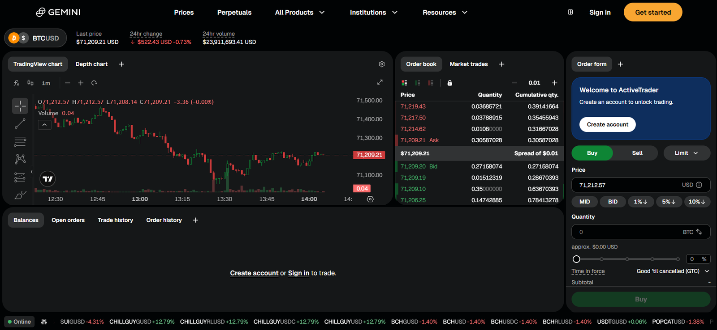Select the TradingView chart tab

tap(38, 64)
